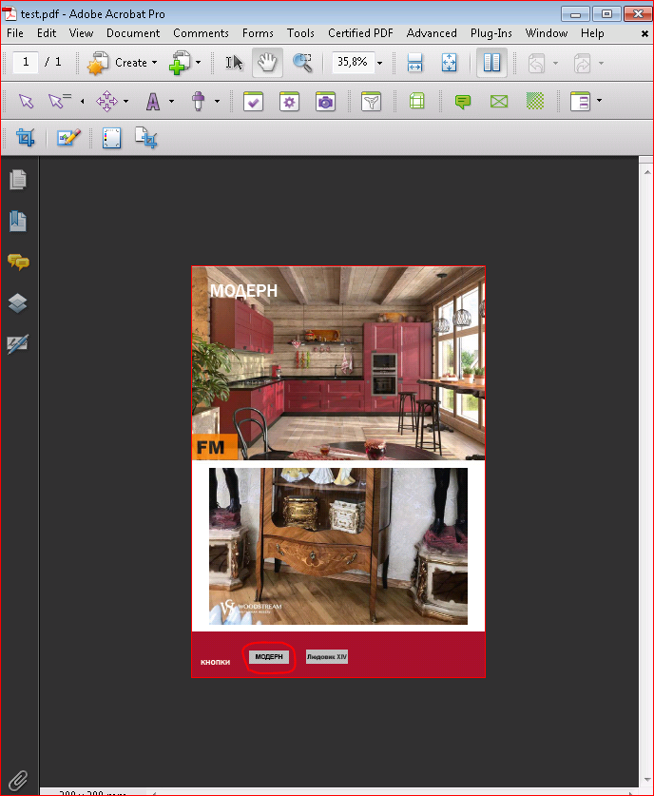Open the Tools menu
This screenshot has width=654, height=796.
[300, 33]
